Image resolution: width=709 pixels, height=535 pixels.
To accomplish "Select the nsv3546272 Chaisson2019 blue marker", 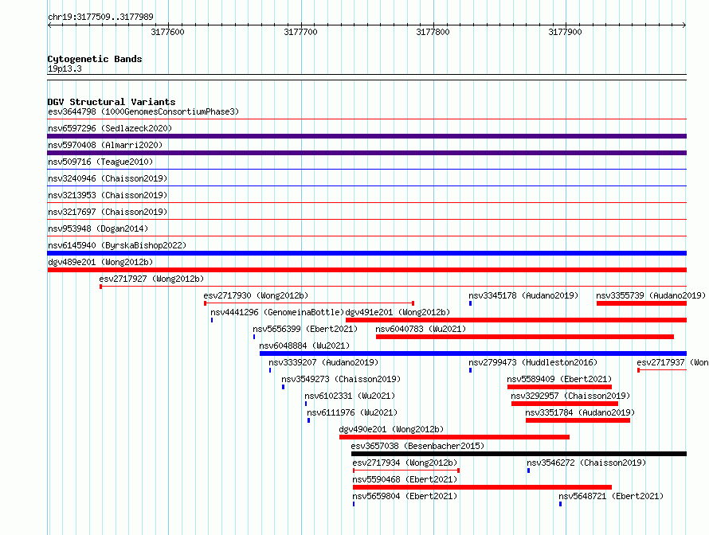I will tap(529, 471).
